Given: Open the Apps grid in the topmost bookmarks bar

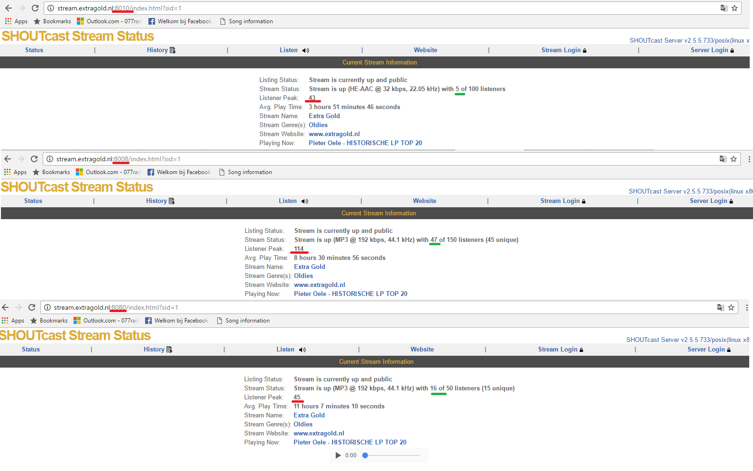Looking at the screenshot, I should [16, 21].
